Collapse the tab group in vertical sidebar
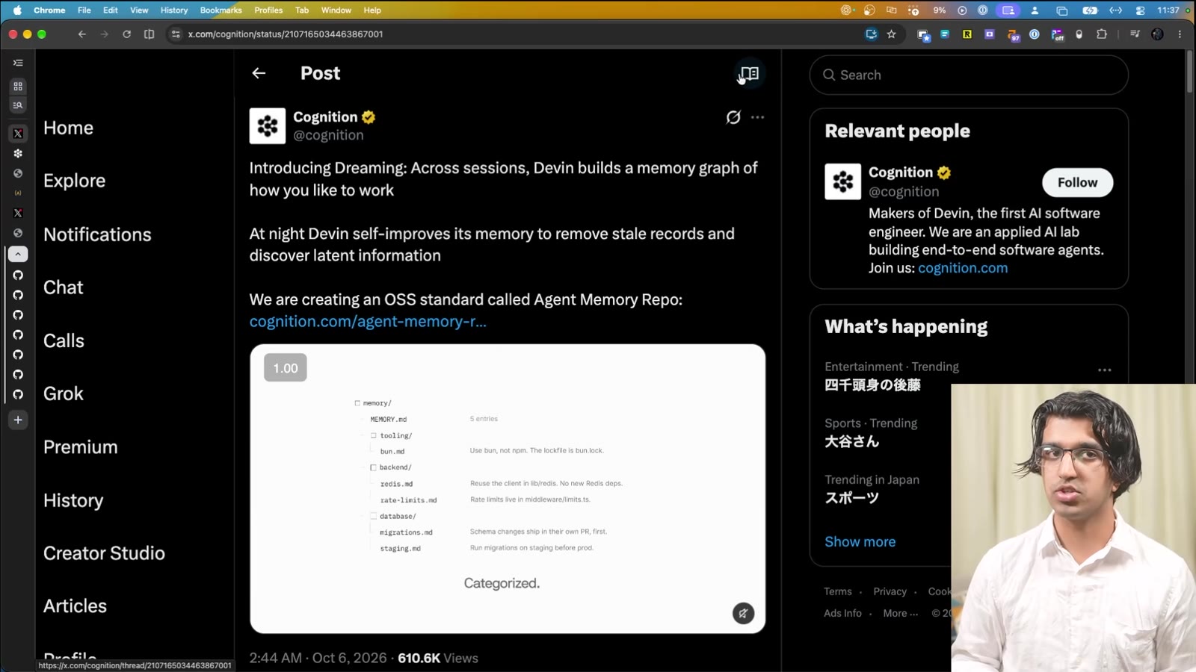1196x672 pixels. click(x=18, y=255)
